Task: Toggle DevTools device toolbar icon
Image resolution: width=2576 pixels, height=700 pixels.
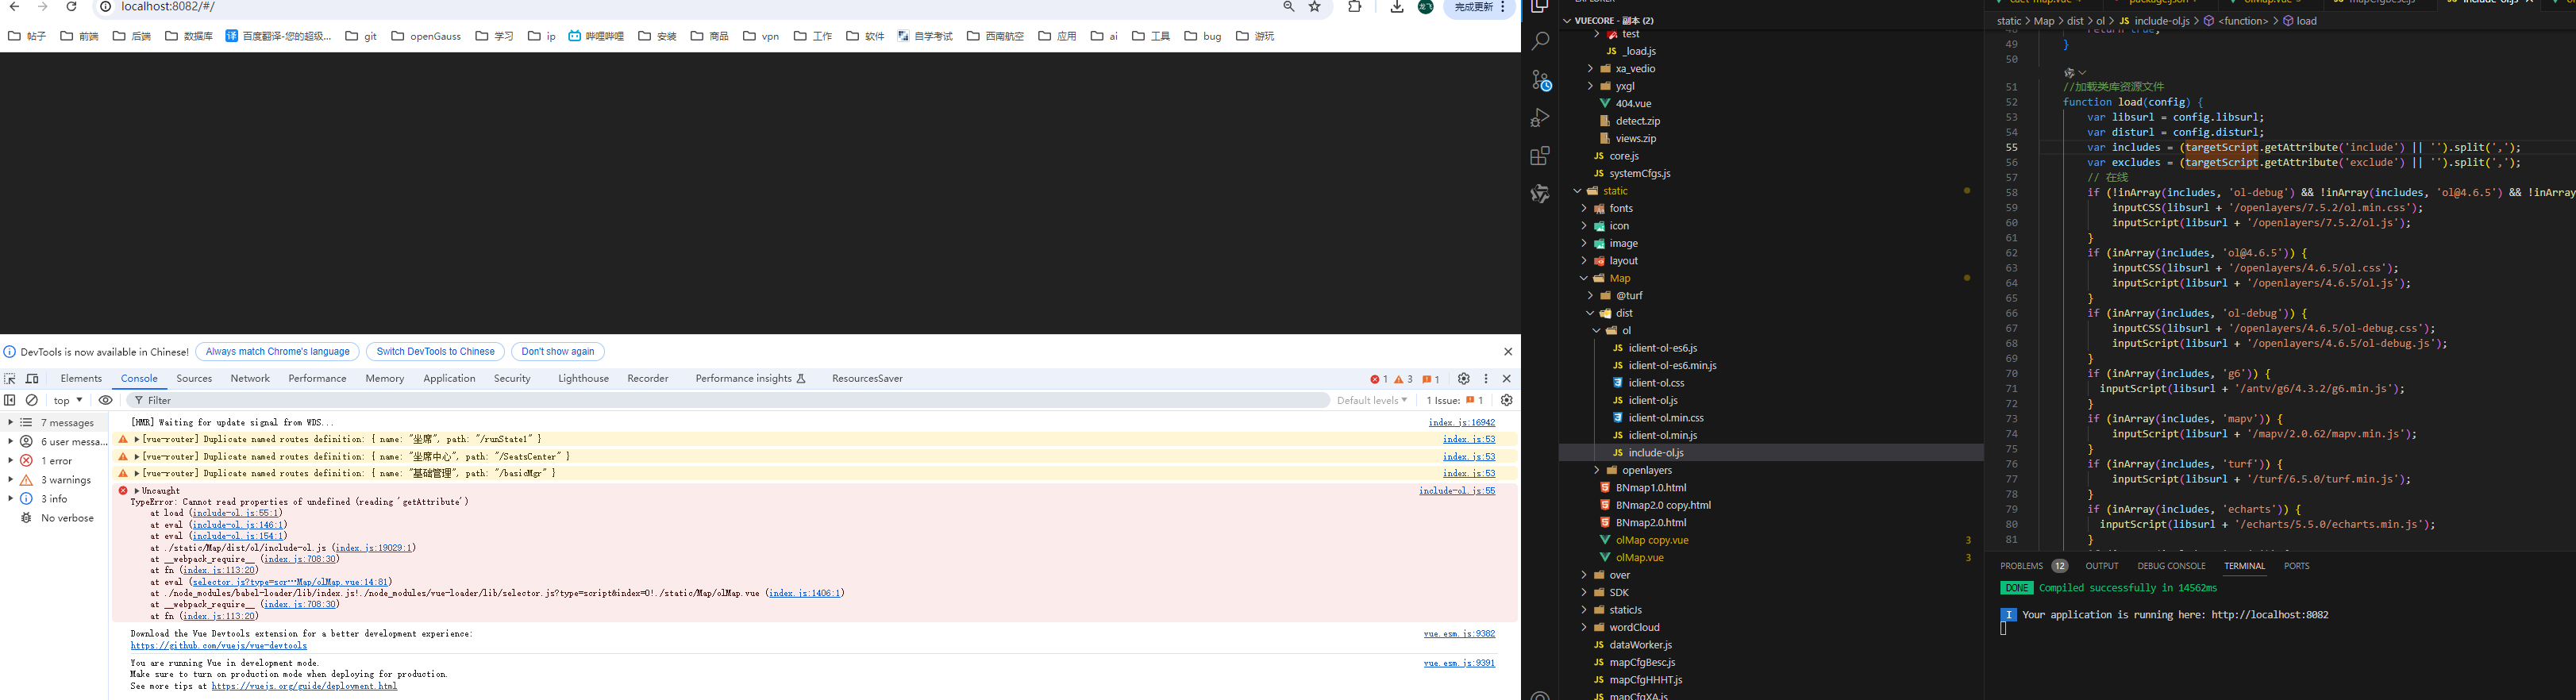Action: (x=32, y=379)
